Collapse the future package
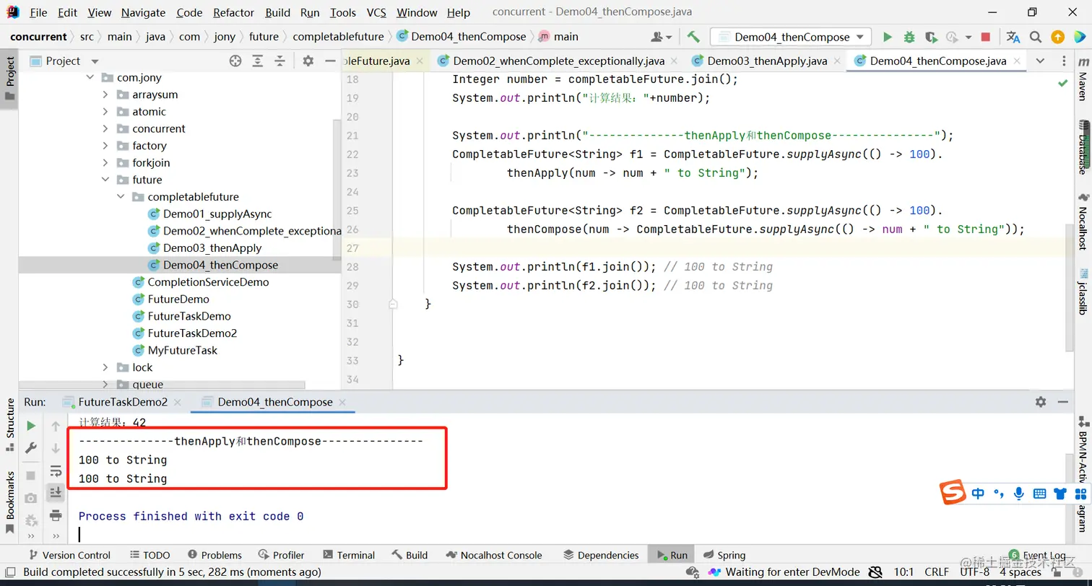The image size is (1092, 586). click(105, 180)
